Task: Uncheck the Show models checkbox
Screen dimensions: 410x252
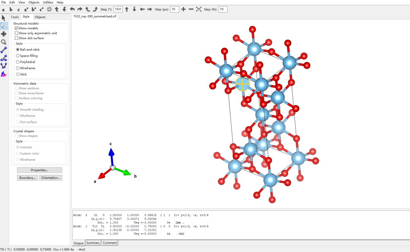Action: click(16, 28)
